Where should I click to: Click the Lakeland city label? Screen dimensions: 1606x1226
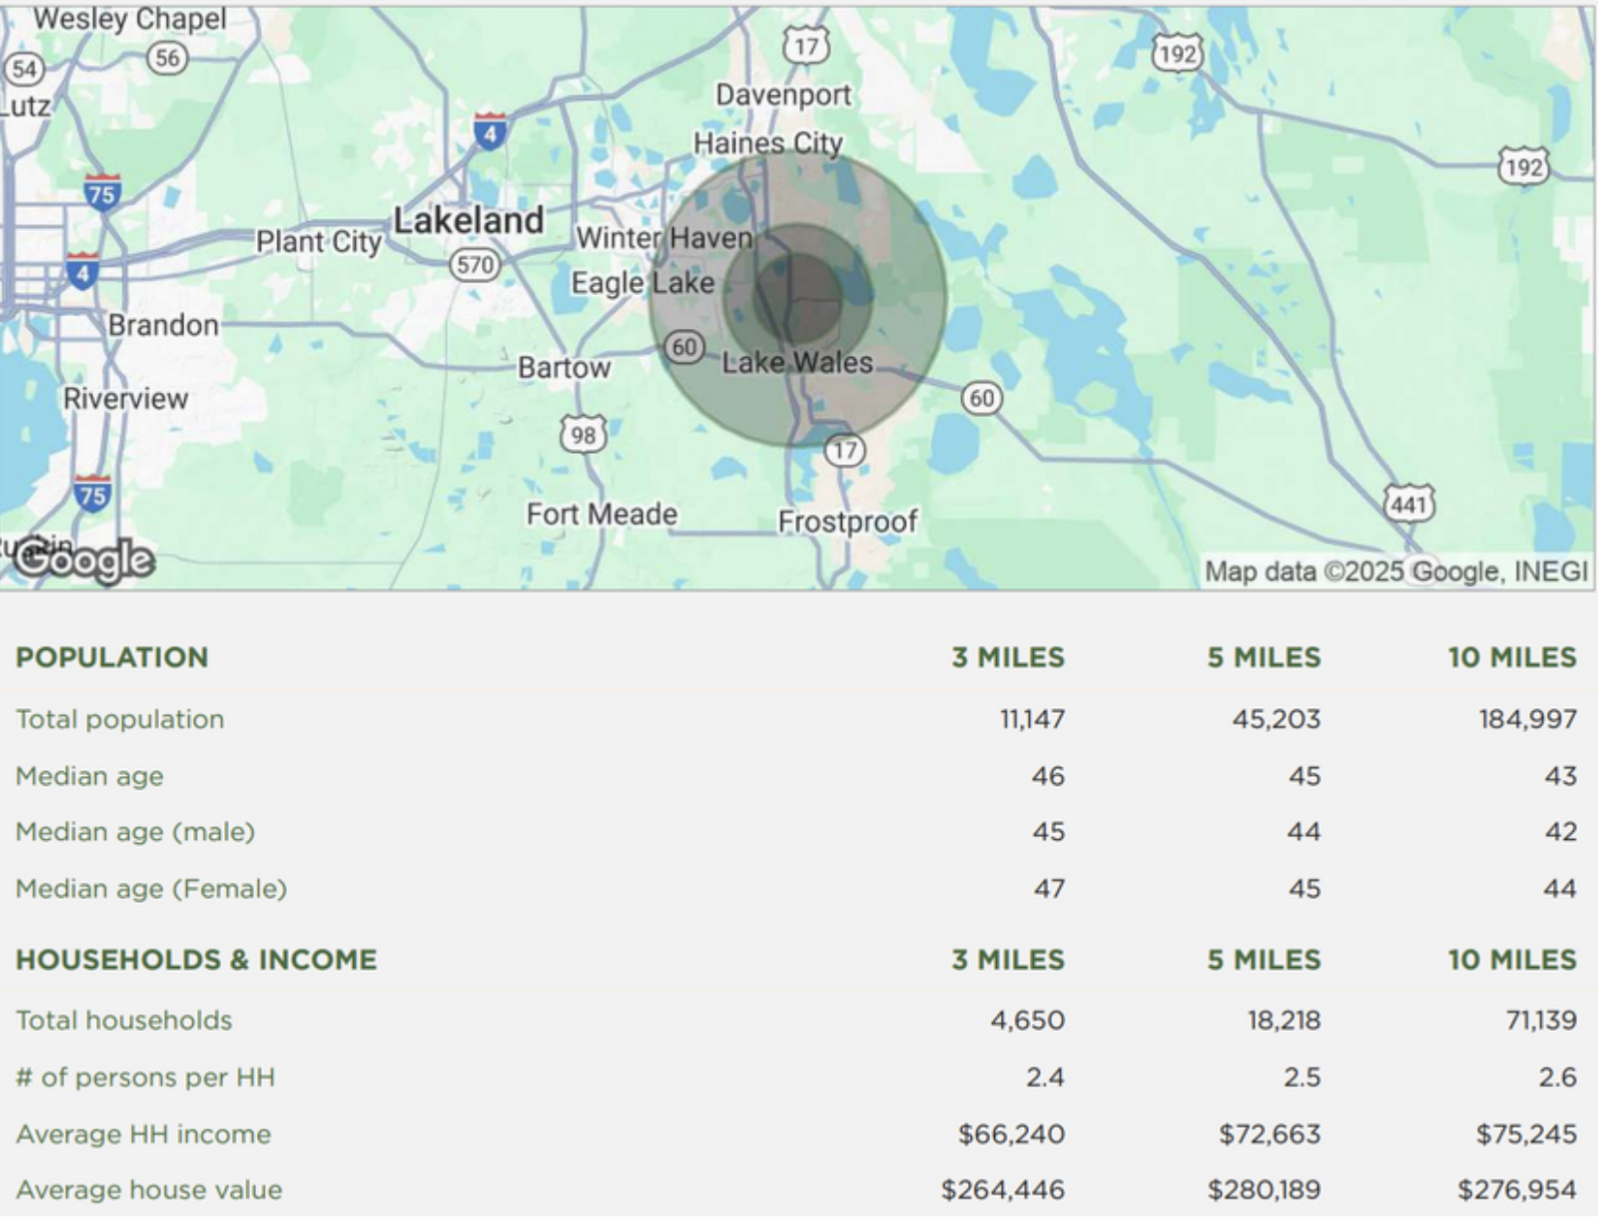point(467,220)
